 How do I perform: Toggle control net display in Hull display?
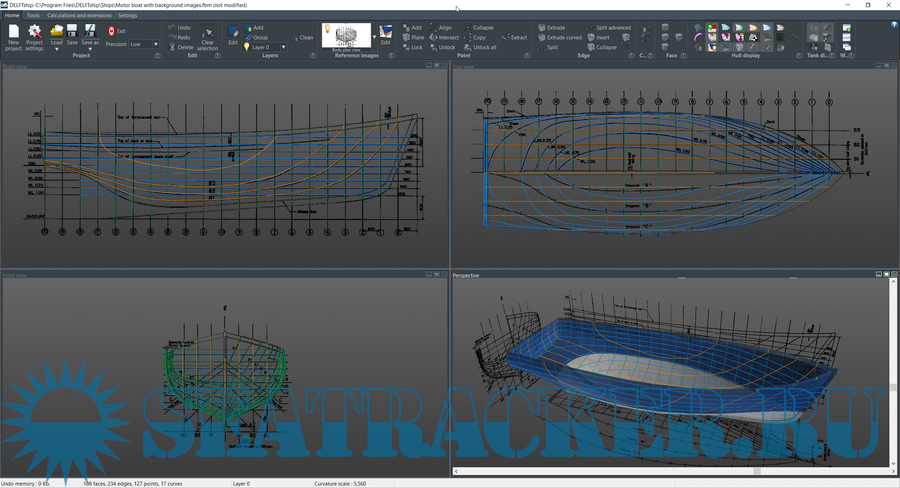(x=698, y=27)
